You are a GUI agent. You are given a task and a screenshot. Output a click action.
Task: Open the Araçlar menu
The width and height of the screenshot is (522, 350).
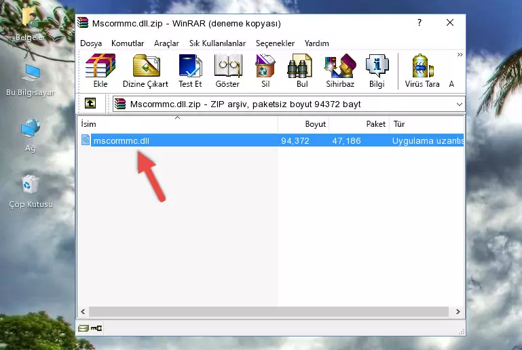coord(166,43)
